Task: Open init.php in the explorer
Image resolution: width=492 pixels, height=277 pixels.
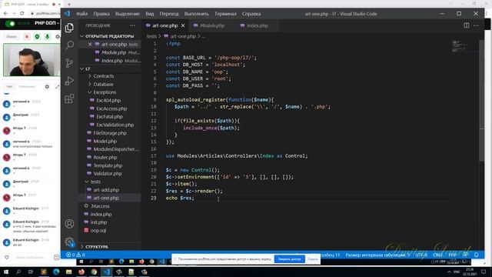Action: pyautogui.click(x=98, y=222)
